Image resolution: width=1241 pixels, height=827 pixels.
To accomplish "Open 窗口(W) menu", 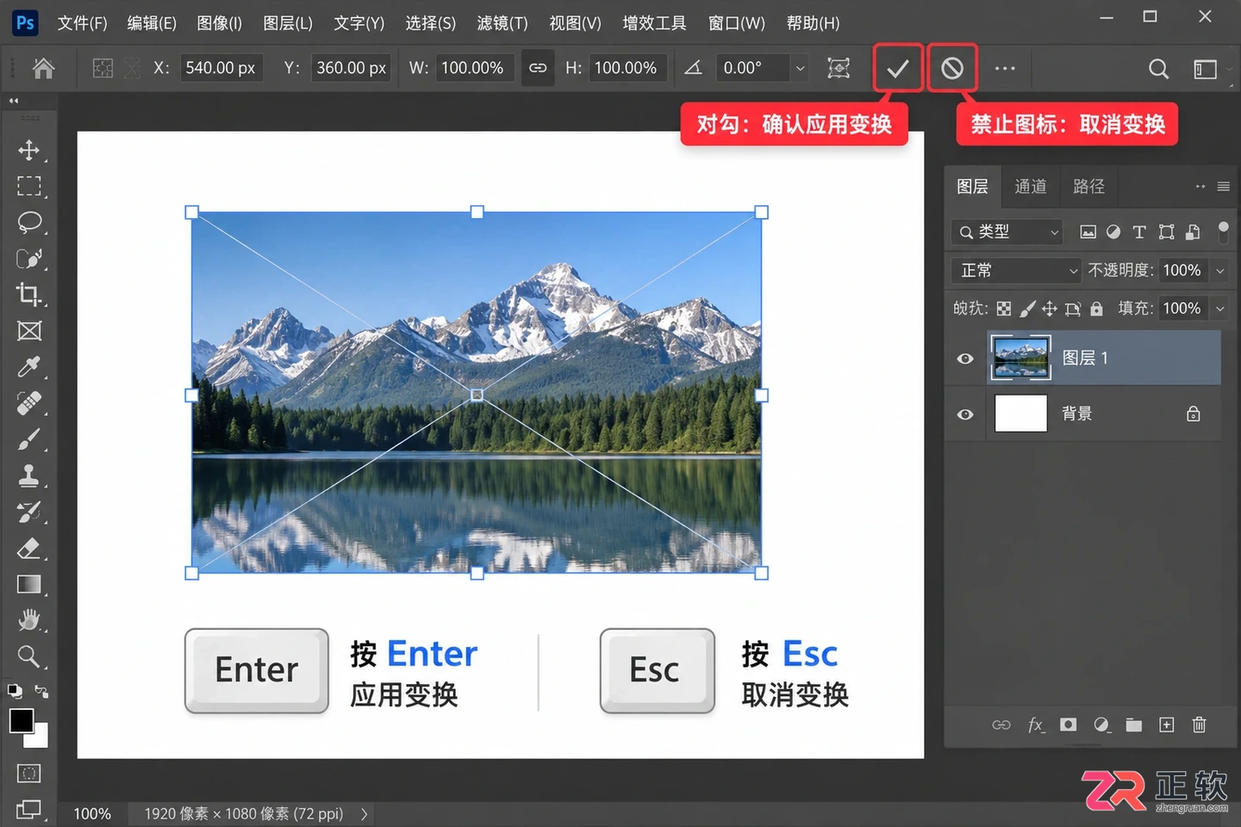I will [x=737, y=23].
